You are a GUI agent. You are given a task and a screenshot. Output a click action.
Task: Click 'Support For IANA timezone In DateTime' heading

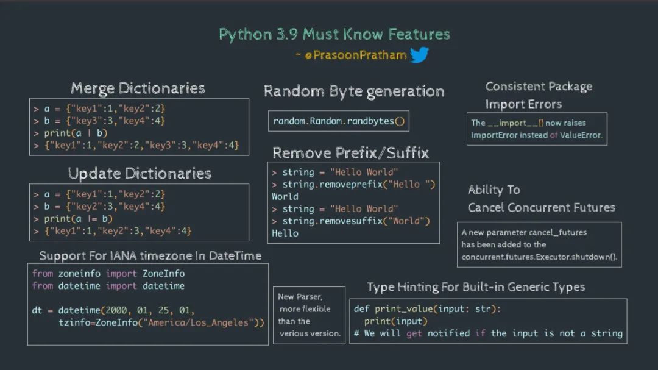click(150, 256)
